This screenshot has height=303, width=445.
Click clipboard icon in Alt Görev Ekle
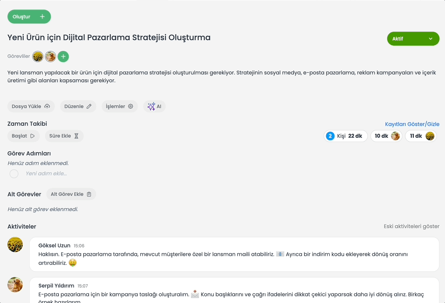pyautogui.click(x=89, y=194)
